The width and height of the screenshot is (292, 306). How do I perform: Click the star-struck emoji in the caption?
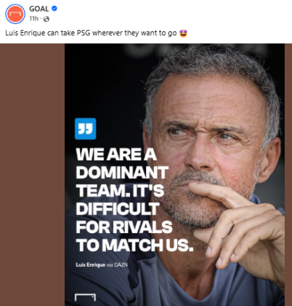coord(184,33)
